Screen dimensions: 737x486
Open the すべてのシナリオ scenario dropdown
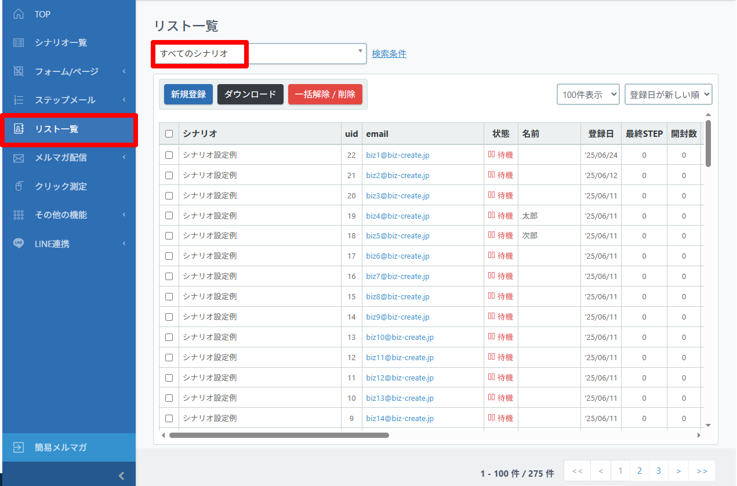tap(260, 53)
